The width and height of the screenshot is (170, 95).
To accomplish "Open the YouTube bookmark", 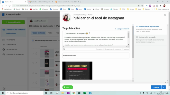I will 34,9.
